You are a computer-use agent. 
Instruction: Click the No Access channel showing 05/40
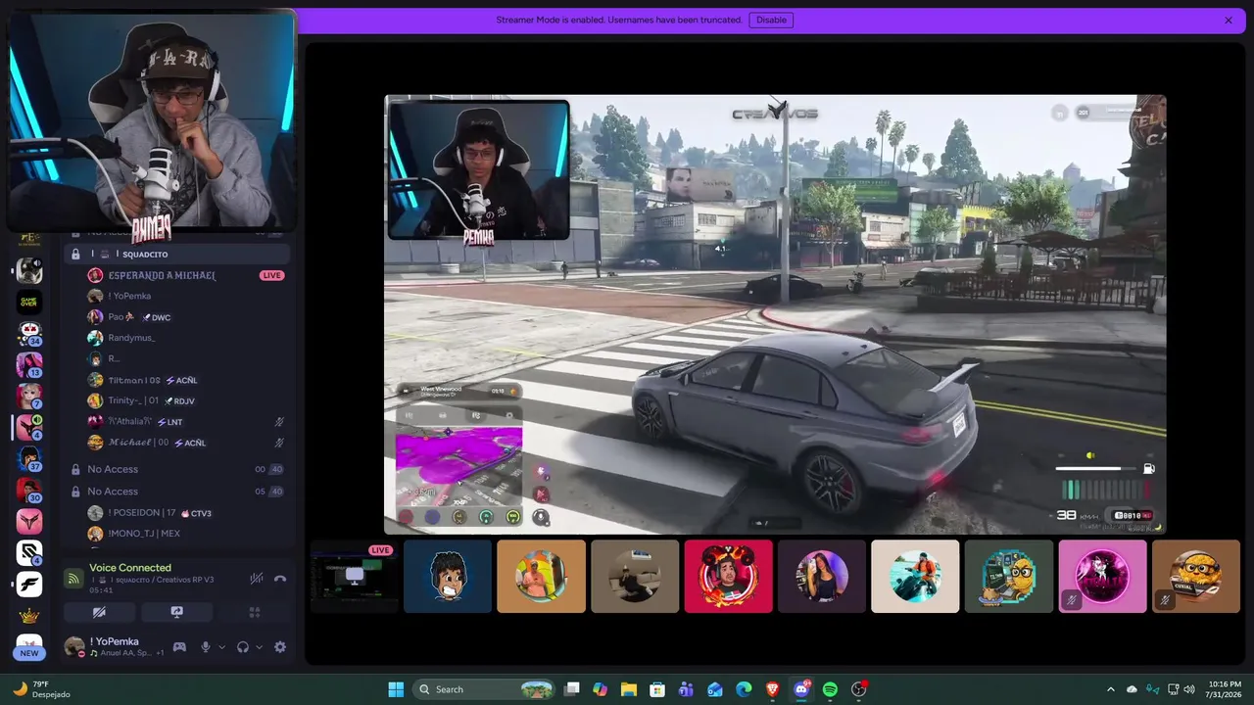[178, 492]
